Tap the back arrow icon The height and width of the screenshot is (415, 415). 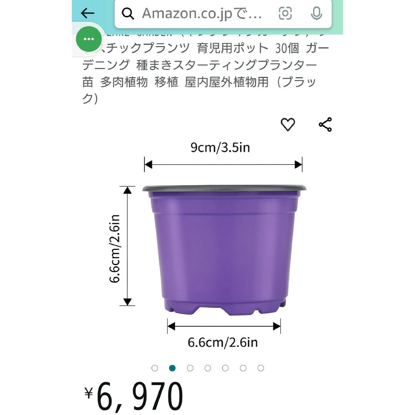87,13
